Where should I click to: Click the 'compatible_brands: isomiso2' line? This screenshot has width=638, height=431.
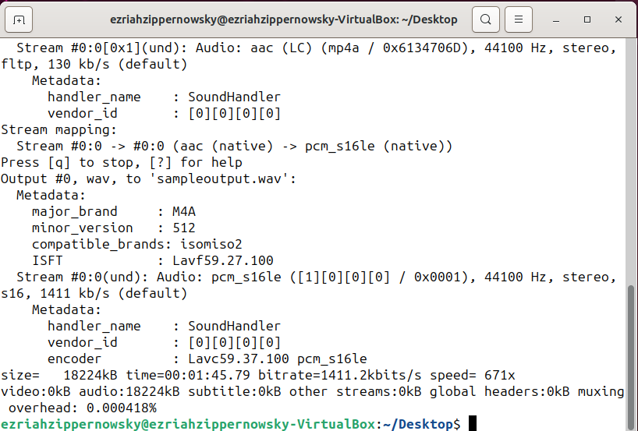[137, 245]
